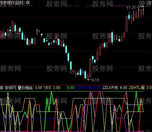Click the 股旁网 indicator name label
This screenshot has height=132, width=152.
click(x=11, y=88)
